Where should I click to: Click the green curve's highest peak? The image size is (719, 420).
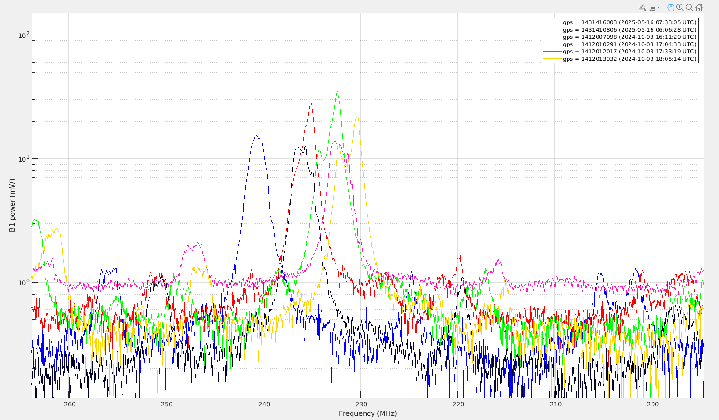pos(337,92)
